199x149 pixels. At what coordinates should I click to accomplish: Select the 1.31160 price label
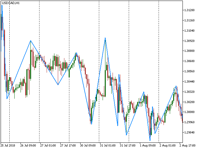(x=189, y=20)
